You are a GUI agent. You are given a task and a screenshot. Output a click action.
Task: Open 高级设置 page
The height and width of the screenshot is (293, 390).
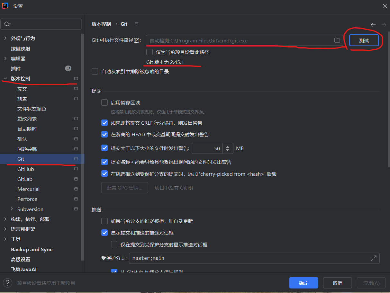[x=21, y=259]
